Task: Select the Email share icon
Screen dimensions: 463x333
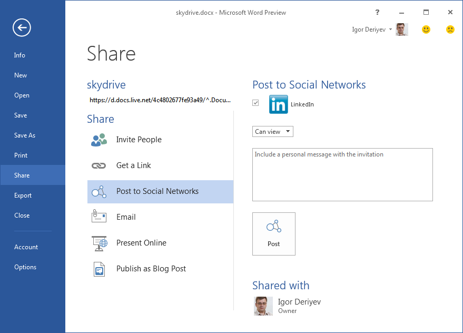Action: click(x=99, y=217)
